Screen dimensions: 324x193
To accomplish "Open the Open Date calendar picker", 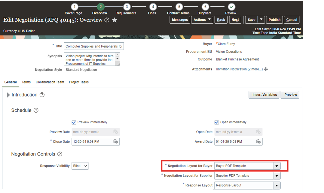I will pyautogui.click(x=258, y=132).
